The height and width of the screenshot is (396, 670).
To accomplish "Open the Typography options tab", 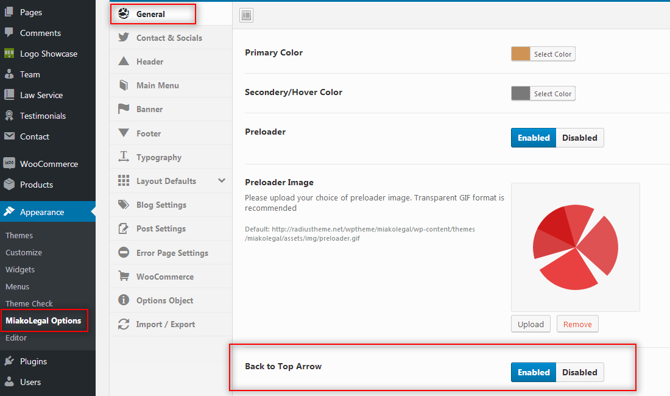I will click(x=171, y=157).
